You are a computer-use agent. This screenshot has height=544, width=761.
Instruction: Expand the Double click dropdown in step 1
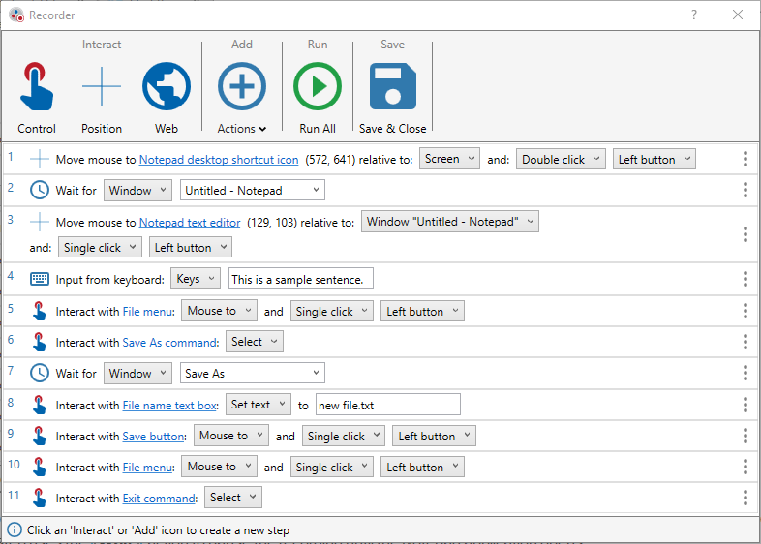(561, 160)
